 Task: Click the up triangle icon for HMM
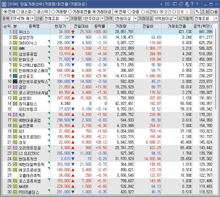pos(73,48)
